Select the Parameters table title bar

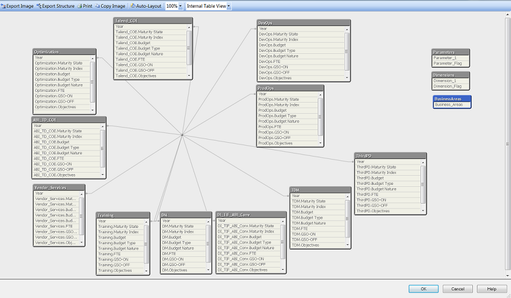point(450,52)
